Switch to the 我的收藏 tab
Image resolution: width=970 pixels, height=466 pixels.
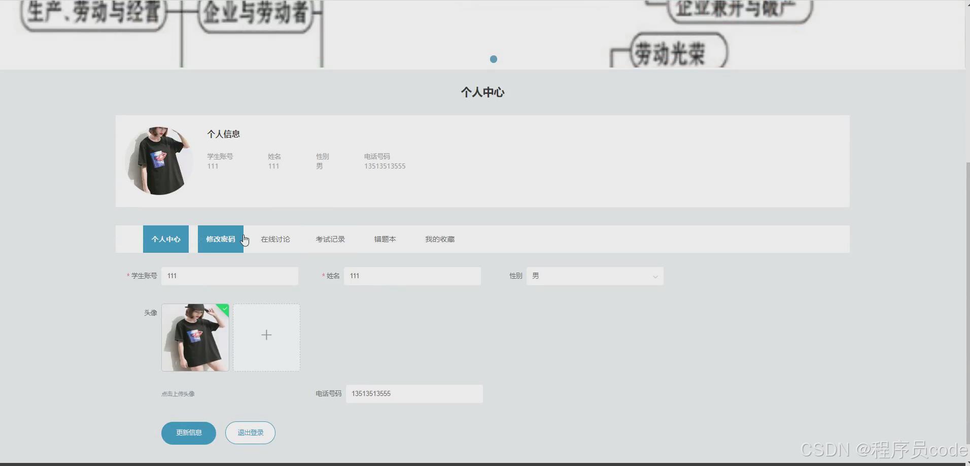[439, 239]
